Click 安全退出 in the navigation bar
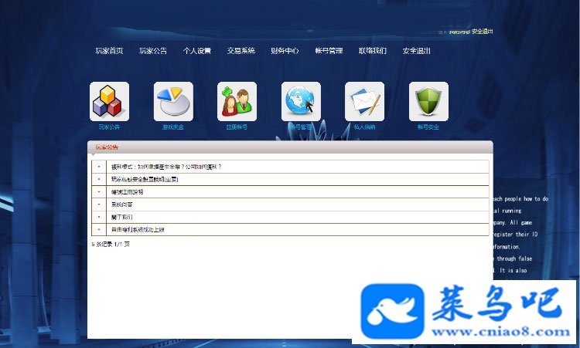The height and width of the screenshot is (348, 580). tap(417, 51)
